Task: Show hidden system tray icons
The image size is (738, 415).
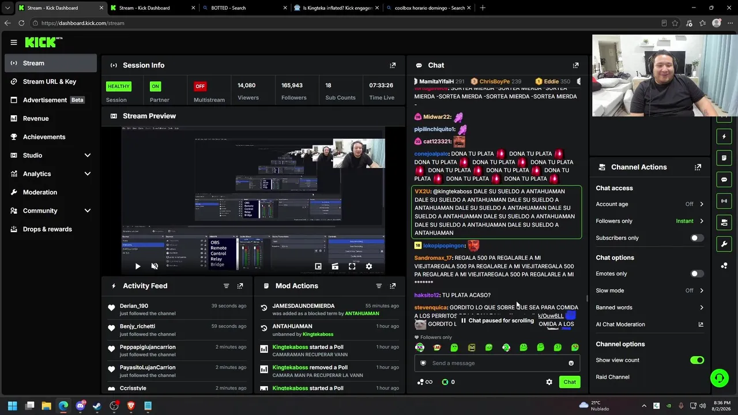Action: click(644, 406)
